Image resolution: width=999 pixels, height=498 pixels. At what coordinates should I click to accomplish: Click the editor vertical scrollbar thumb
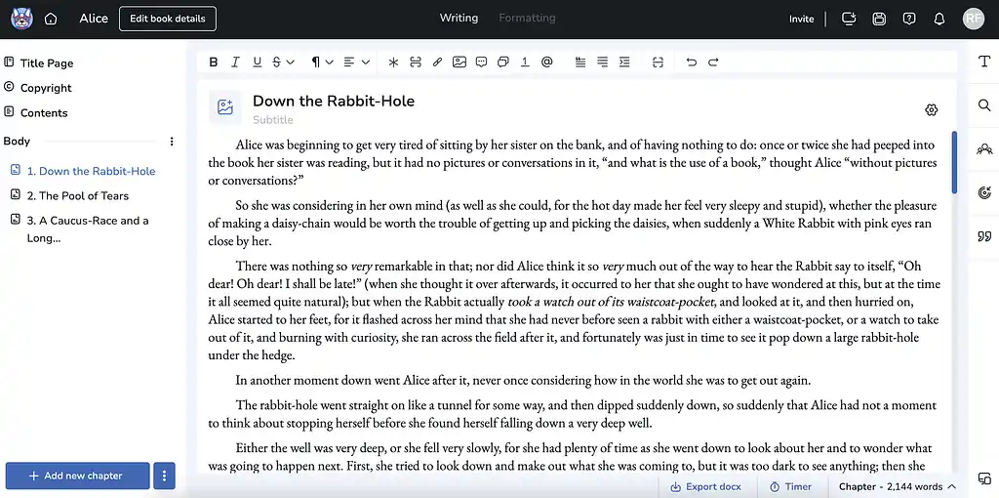point(954,162)
